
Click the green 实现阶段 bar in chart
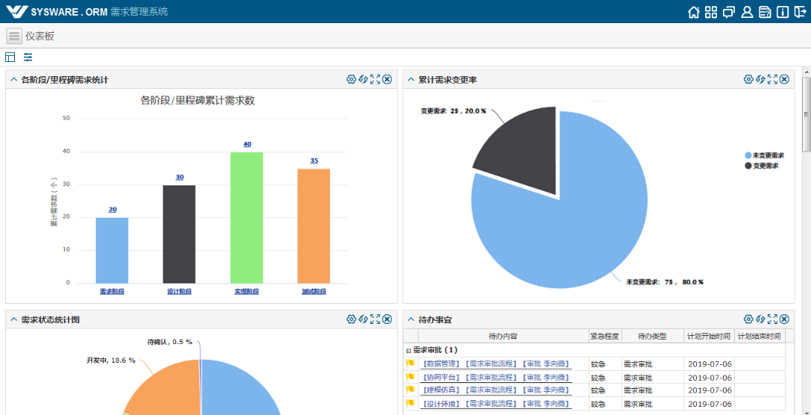(246, 217)
